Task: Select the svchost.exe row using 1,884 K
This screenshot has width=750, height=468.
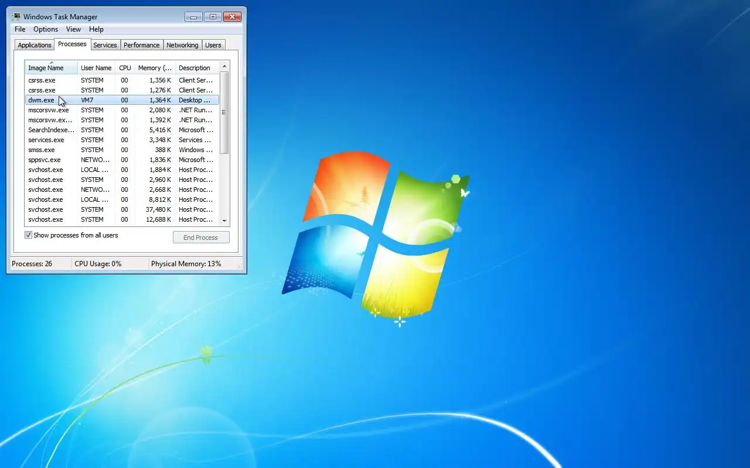Action: [122, 170]
